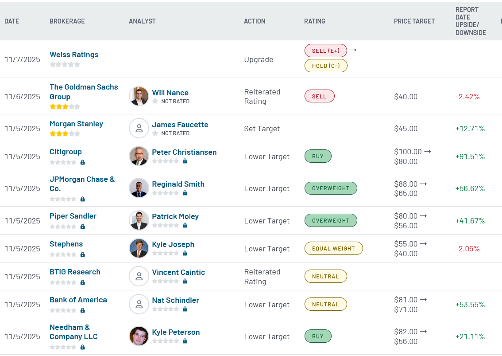Open BTIG Research brokerage link
Viewport: 502px width, 356px height.
click(x=75, y=272)
